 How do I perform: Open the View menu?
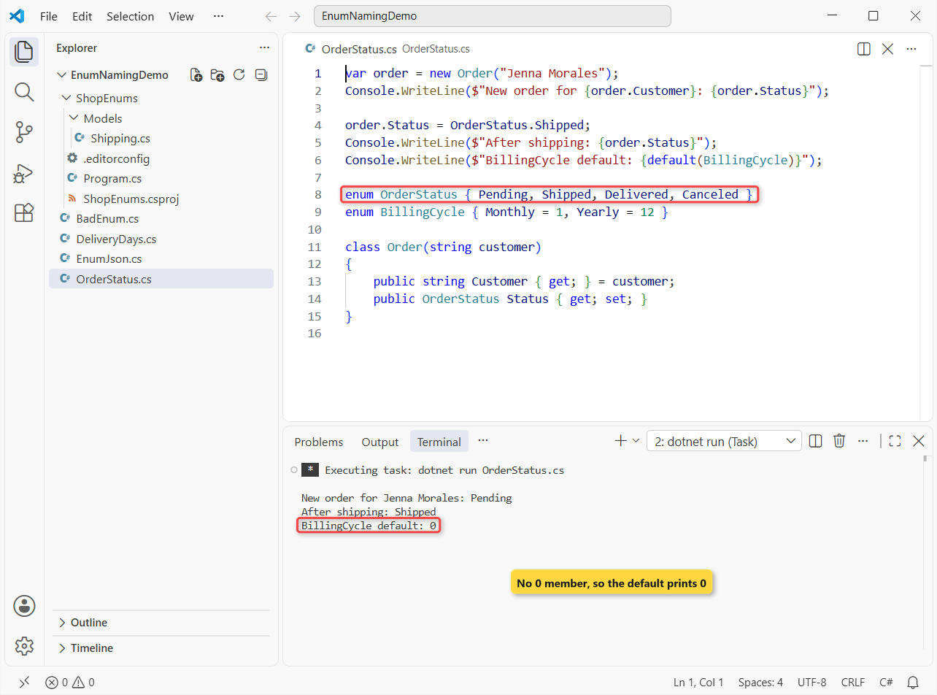[x=182, y=16]
